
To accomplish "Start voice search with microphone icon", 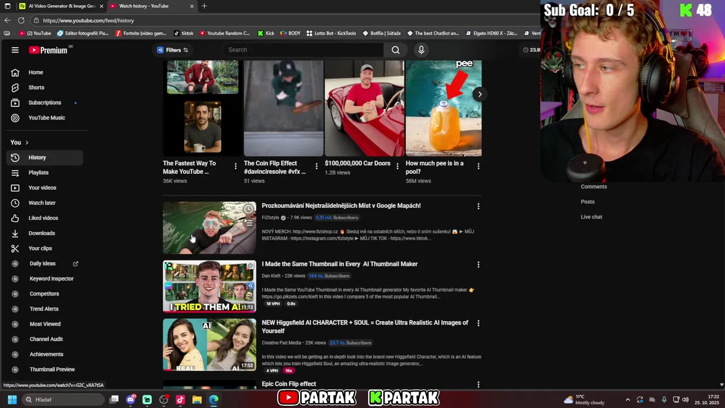I will (x=421, y=50).
